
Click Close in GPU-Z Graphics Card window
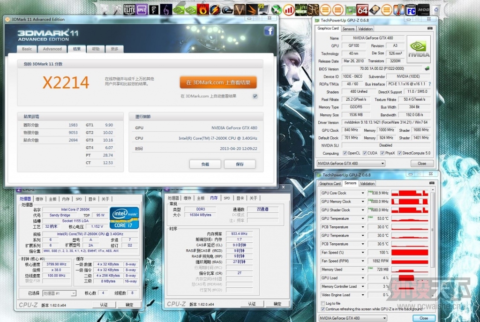pos(421,164)
